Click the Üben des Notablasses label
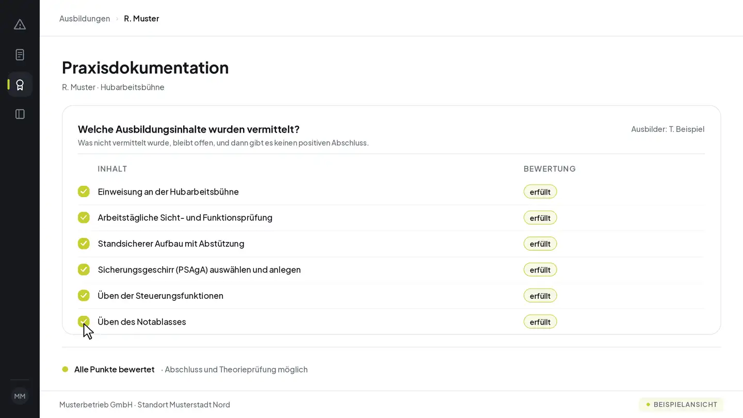This screenshot has width=743, height=418. 142,322
